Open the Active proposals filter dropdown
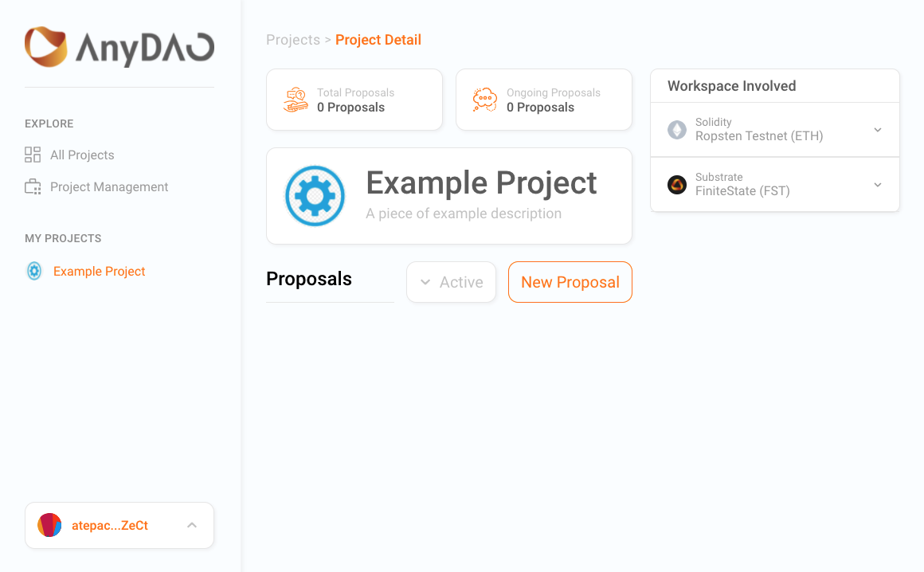Screen dimensions: 924x572 coord(452,282)
